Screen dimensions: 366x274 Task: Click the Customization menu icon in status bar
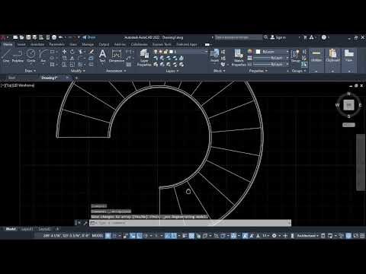(x=362, y=236)
